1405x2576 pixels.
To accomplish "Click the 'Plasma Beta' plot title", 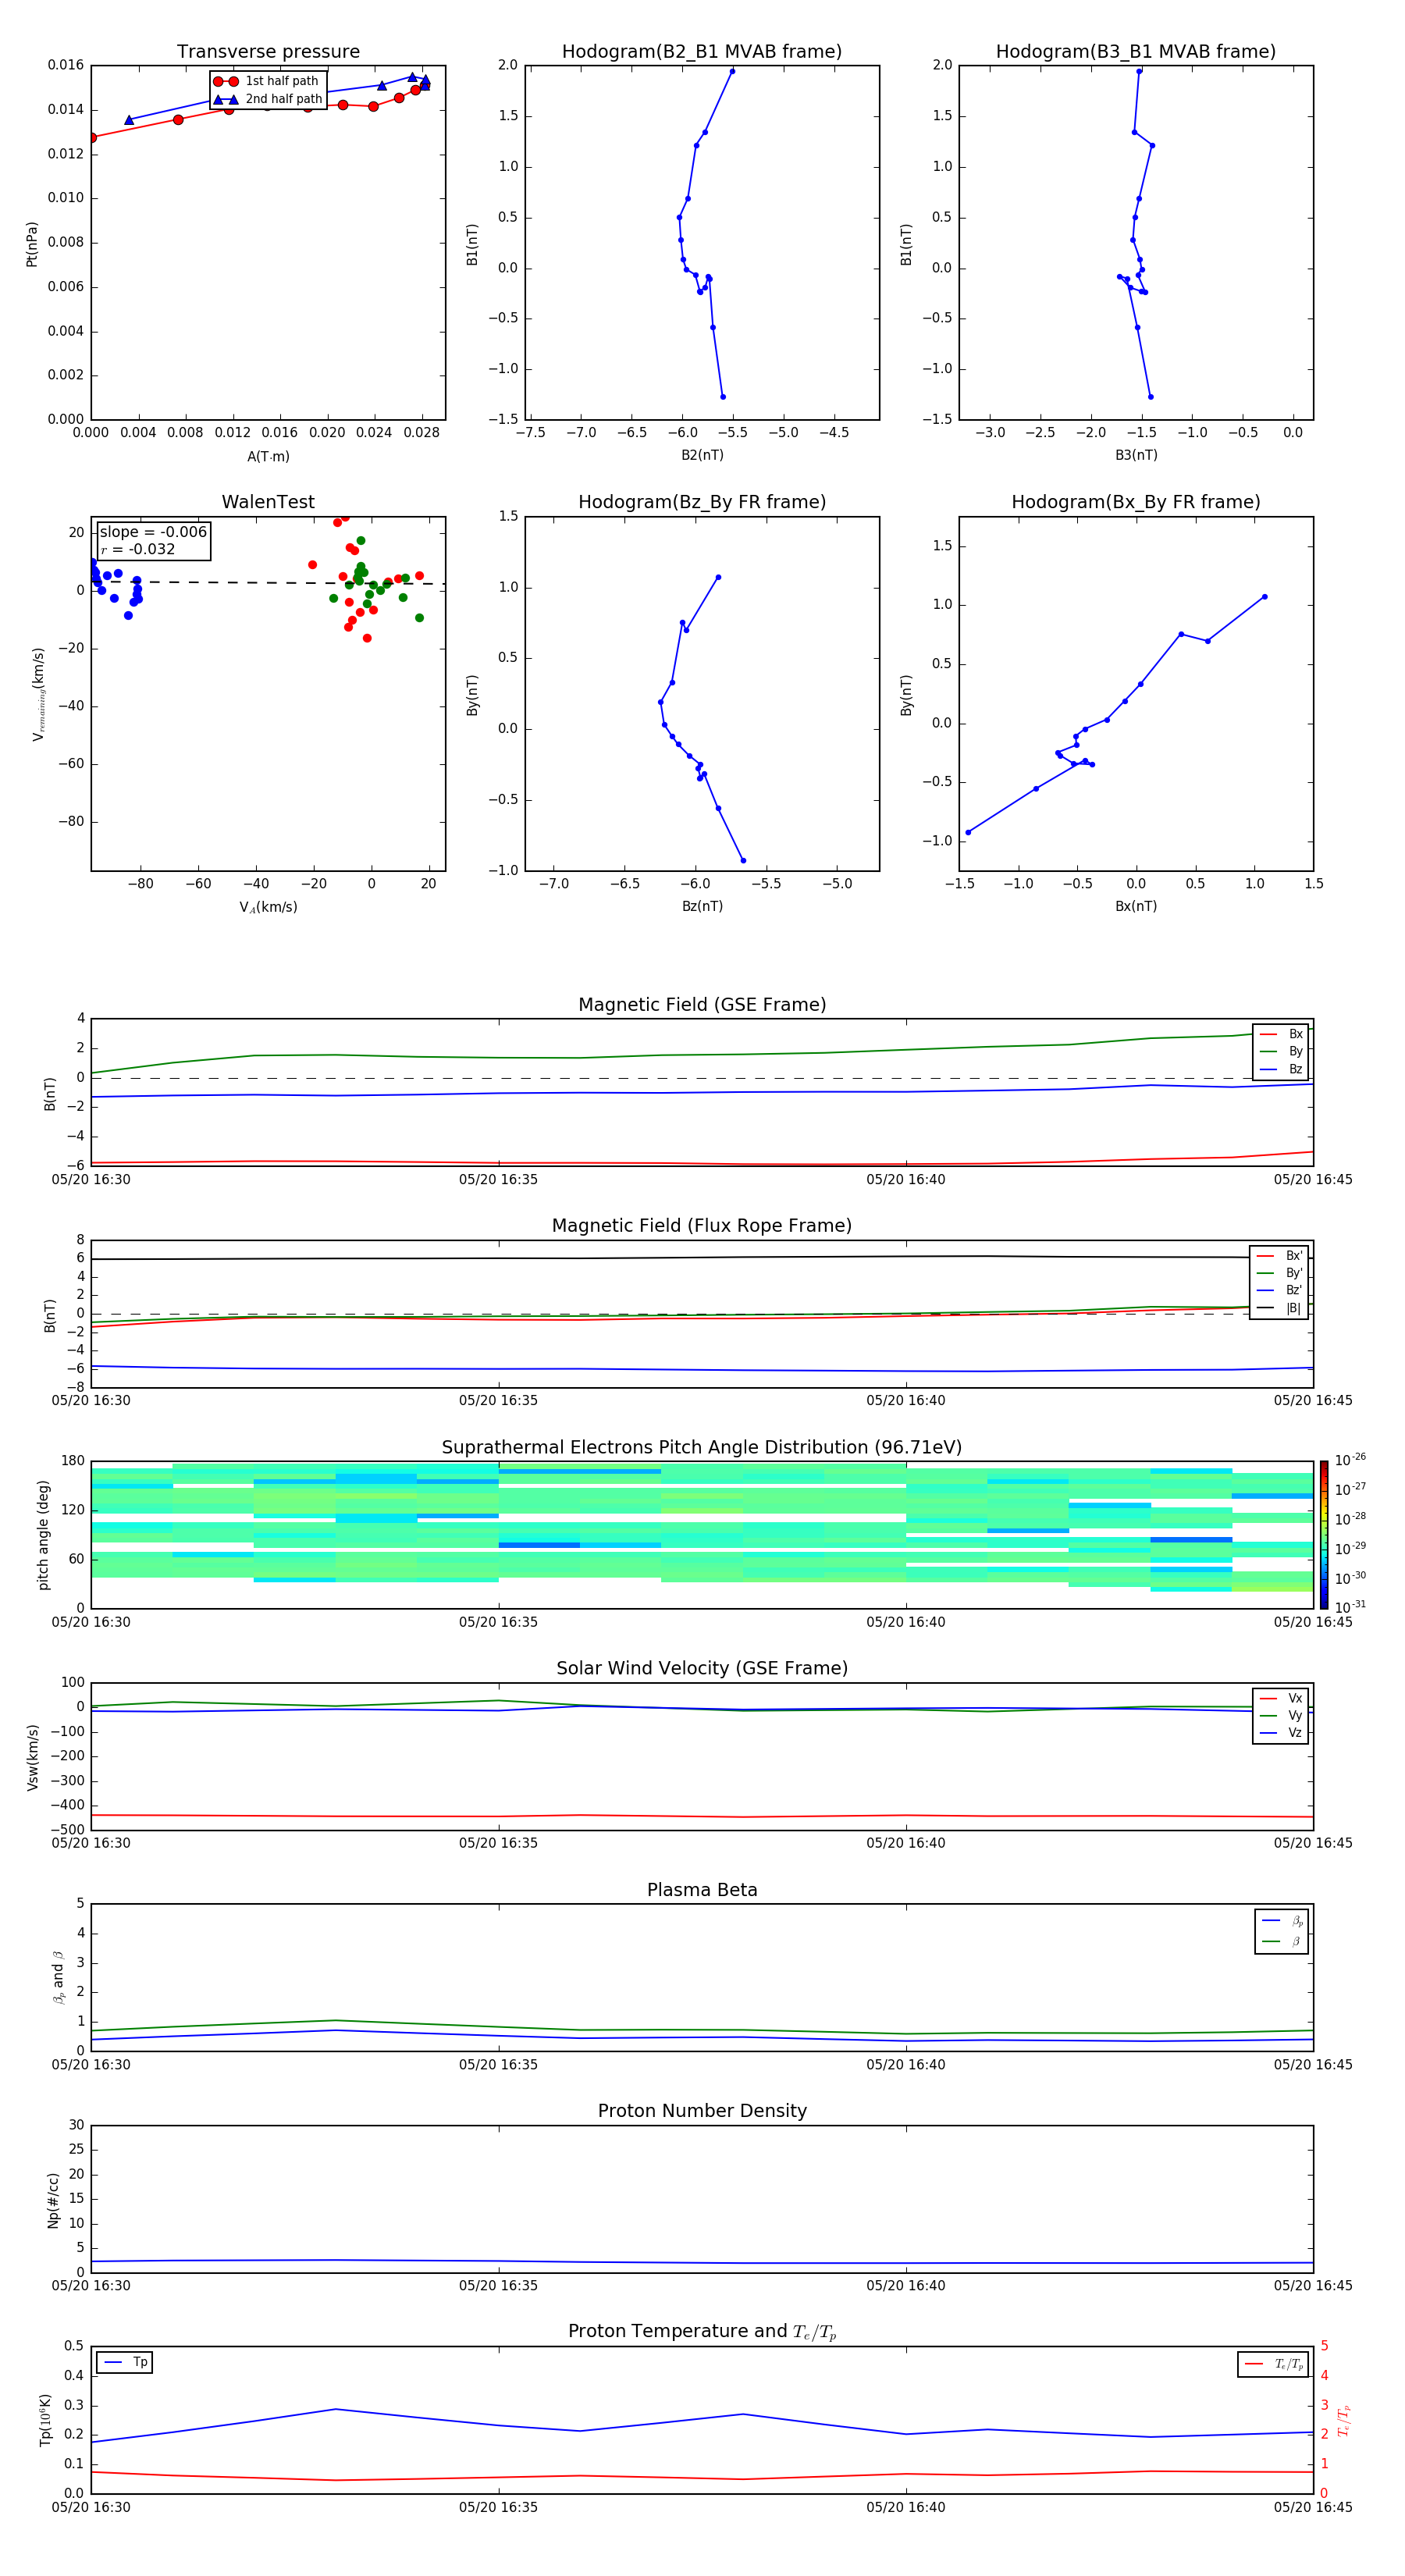I will (x=702, y=1890).
